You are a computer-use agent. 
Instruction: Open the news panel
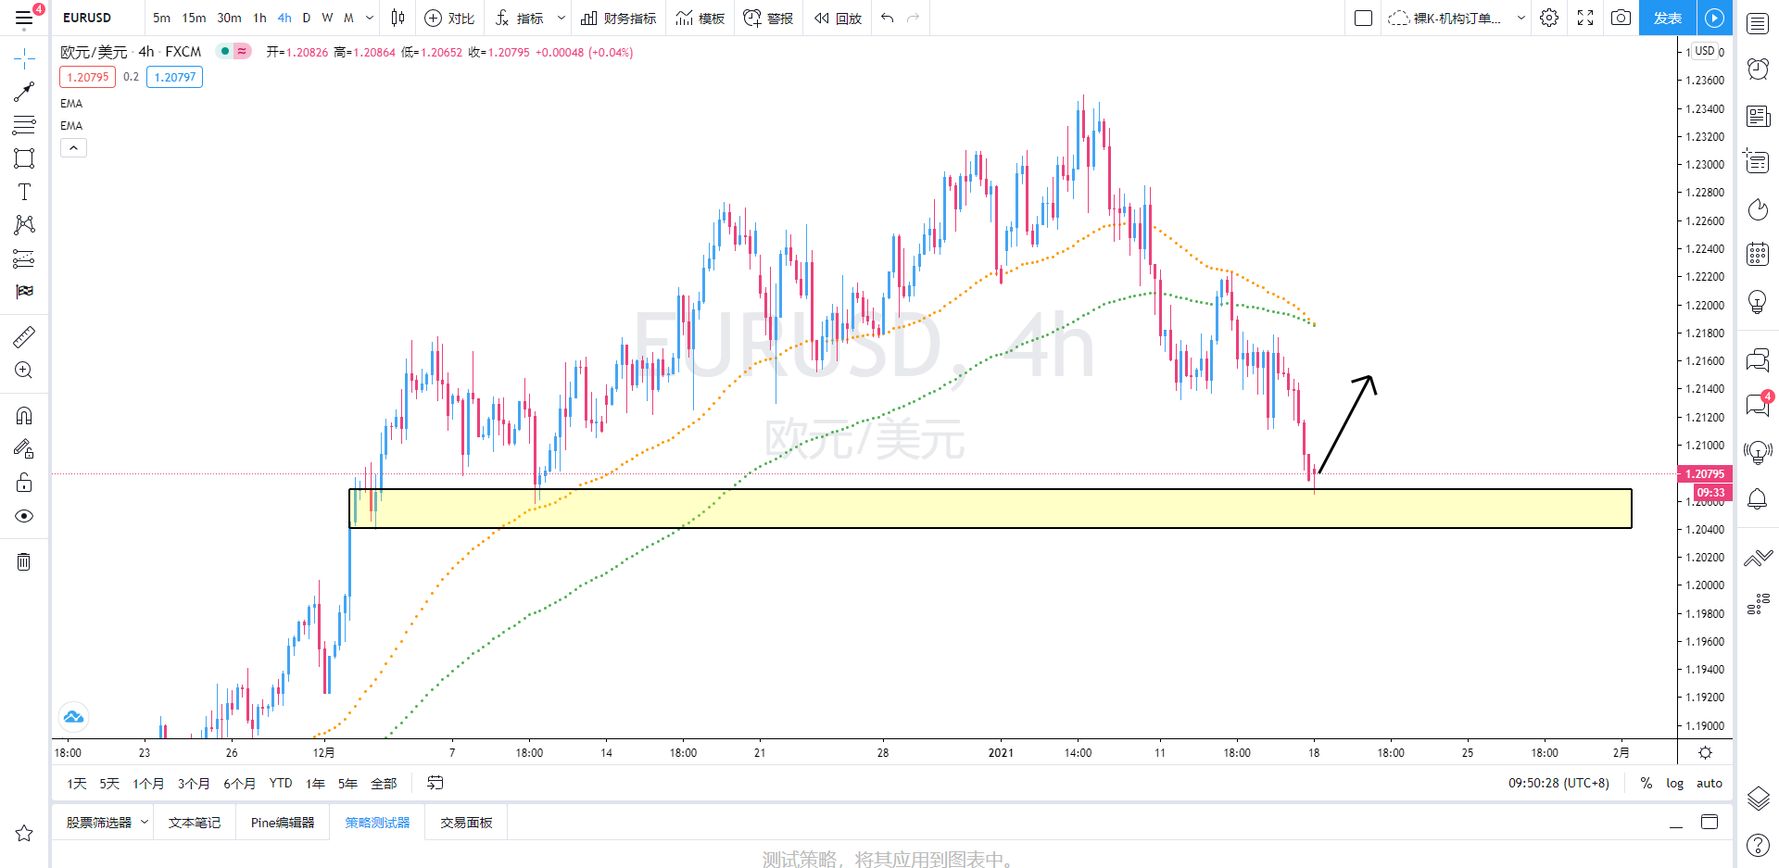click(1758, 116)
